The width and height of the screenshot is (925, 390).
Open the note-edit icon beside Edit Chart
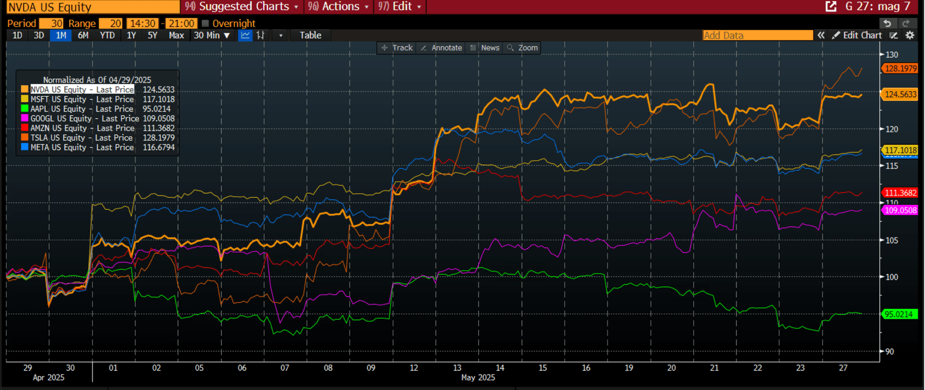(x=894, y=35)
